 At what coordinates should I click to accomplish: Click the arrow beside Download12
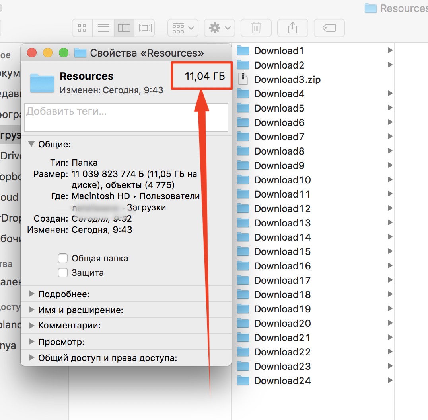[390, 208]
